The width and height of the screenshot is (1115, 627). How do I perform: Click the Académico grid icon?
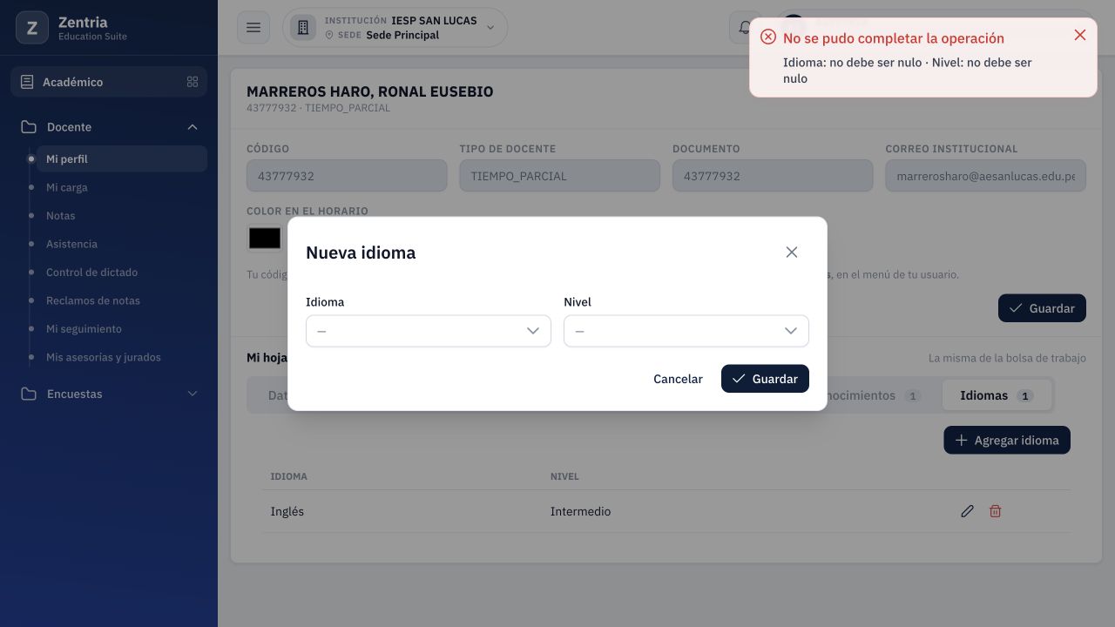tap(193, 82)
